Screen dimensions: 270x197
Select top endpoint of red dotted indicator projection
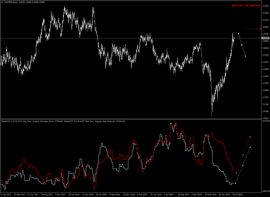tap(250, 137)
